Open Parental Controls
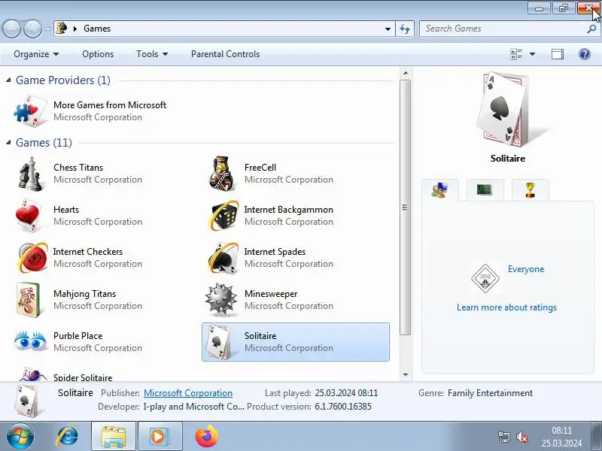602x451 pixels. (225, 54)
